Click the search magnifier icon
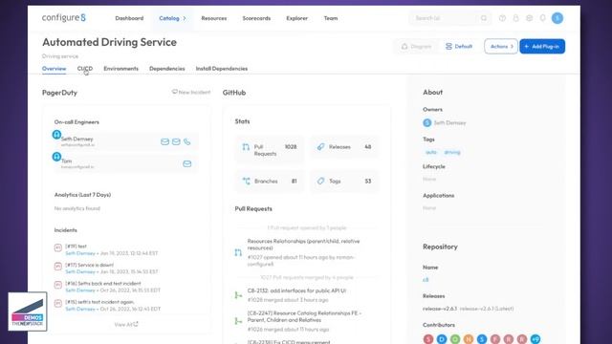 tap(484, 18)
